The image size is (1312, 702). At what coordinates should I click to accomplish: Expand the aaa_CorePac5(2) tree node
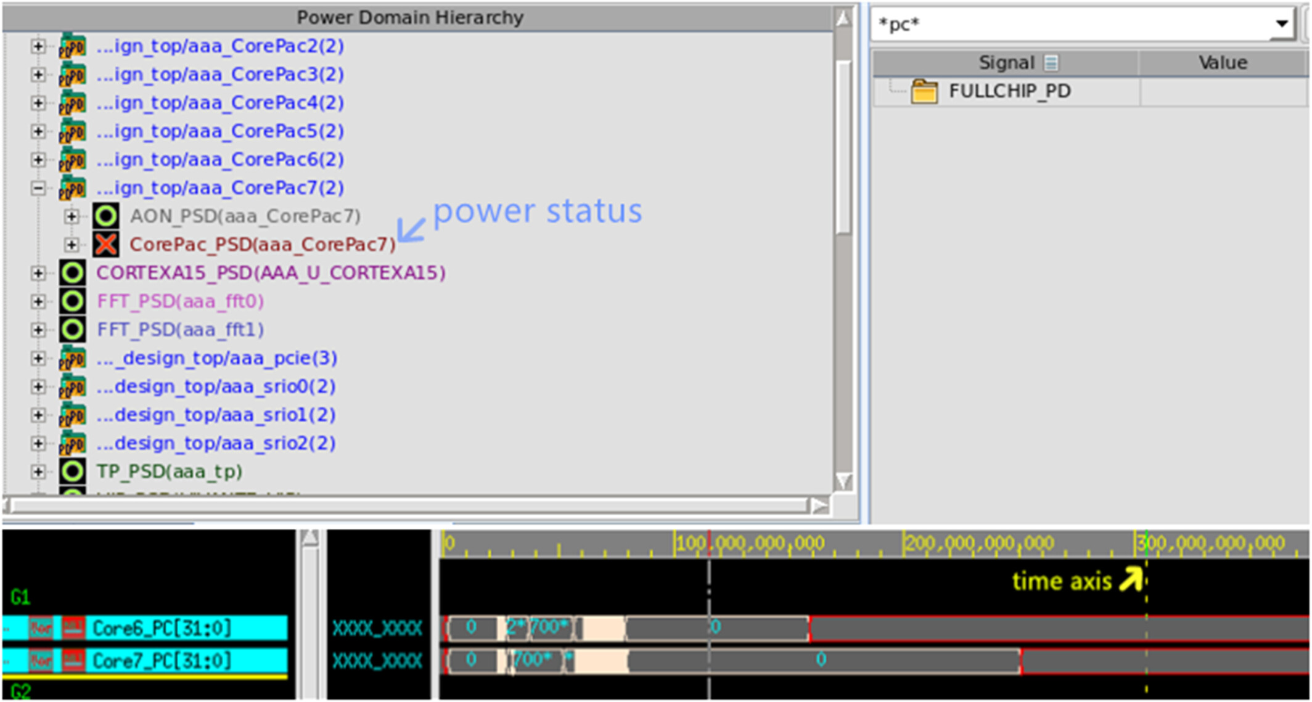(38, 132)
